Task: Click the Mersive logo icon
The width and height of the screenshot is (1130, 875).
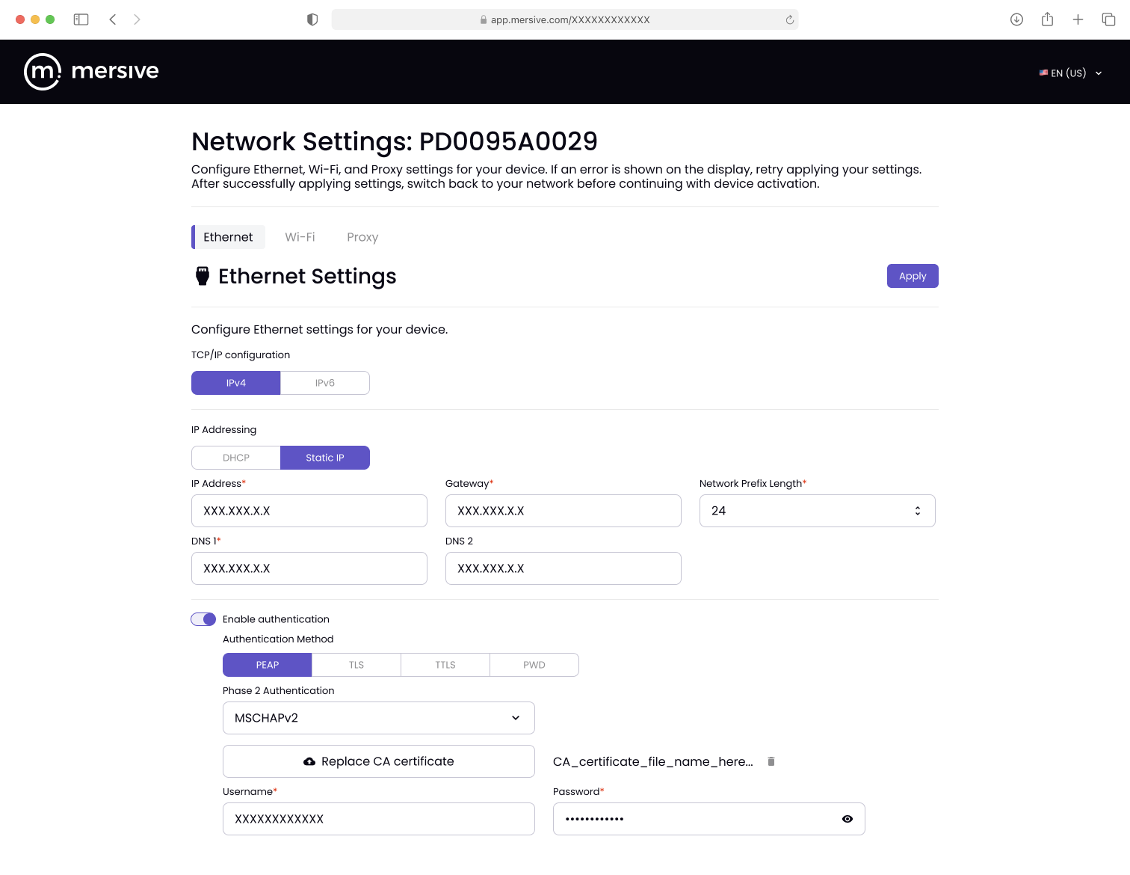Action: [x=43, y=72]
